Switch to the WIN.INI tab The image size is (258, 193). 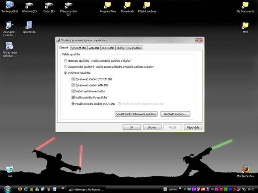pyautogui.click(x=94, y=48)
